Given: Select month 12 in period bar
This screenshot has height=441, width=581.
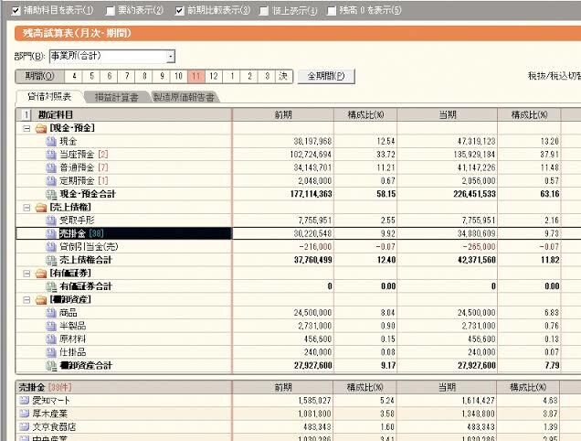Looking at the screenshot, I should click(x=214, y=77).
